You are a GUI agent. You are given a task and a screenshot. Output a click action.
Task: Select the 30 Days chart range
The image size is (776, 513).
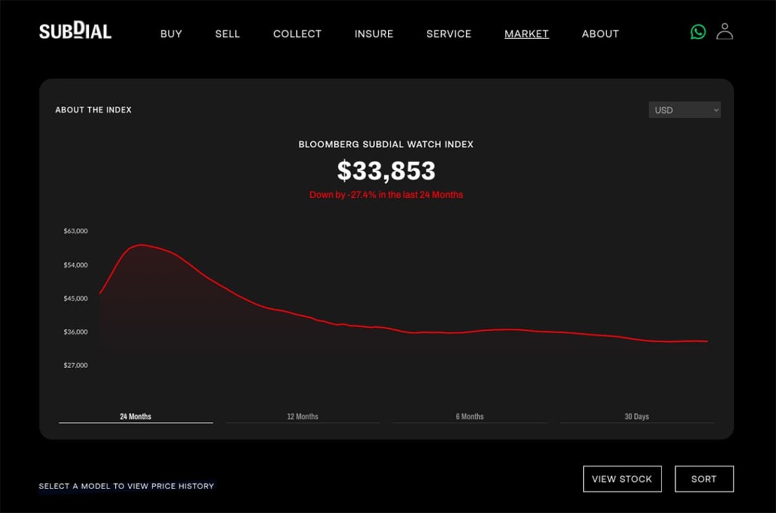pos(636,417)
